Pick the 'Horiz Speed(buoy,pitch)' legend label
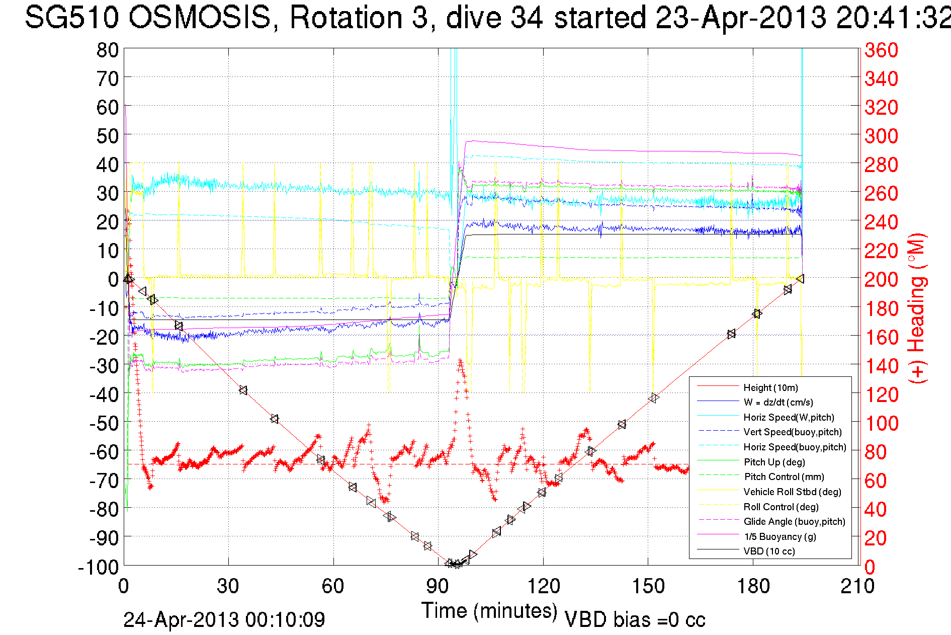 [x=795, y=447]
